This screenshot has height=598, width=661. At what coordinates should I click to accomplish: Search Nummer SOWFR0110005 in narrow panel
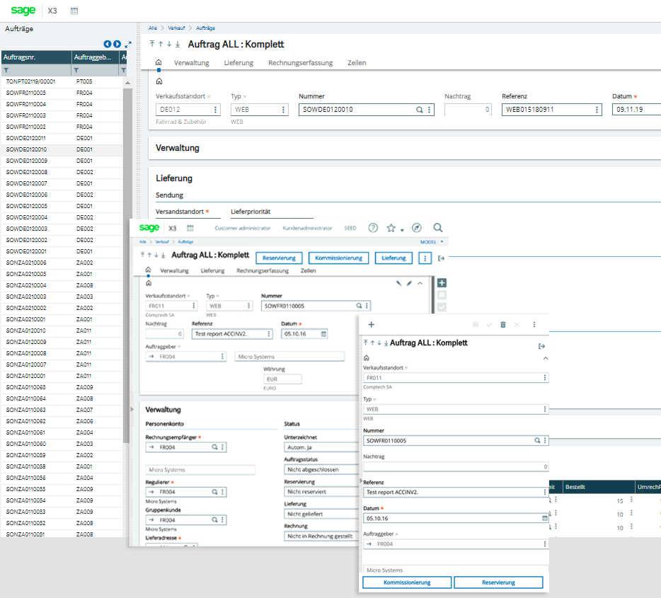[x=537, y=440]
